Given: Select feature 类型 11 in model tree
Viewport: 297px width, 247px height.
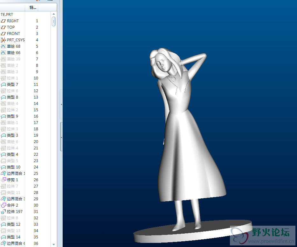Looking at the screenshot, I should pos(13,192).
